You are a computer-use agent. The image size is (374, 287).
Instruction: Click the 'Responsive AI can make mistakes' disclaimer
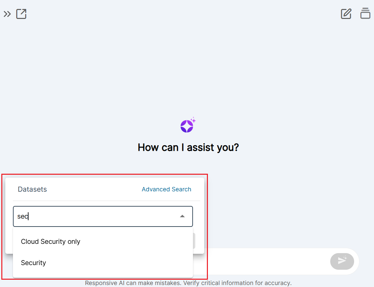pyautogui.click(x=188, y=283)
